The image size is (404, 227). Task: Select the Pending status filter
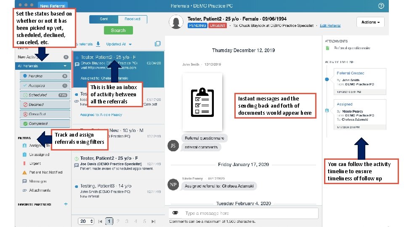tap(45, 76)
